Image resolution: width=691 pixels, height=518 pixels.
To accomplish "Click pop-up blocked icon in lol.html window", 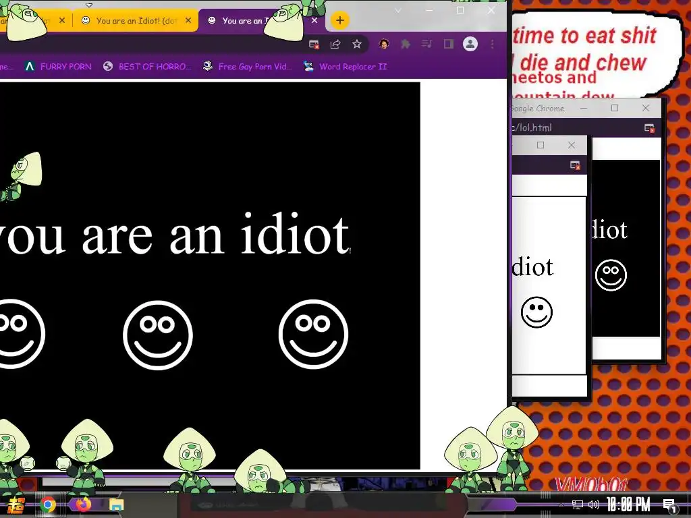I will (649, 128).
